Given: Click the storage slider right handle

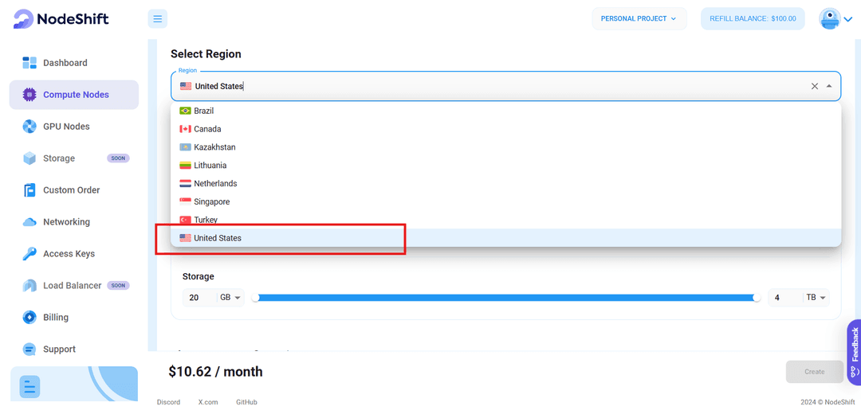Looking at the screenshot, I should [x=757, y=298].
